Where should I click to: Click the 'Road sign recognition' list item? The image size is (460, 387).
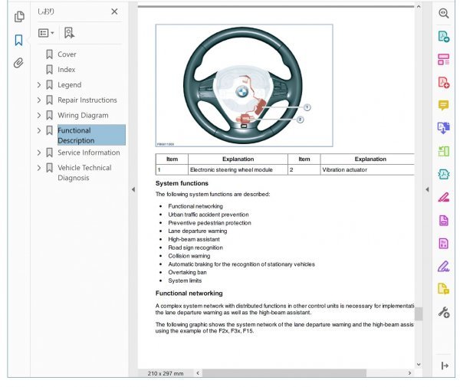(x=195, y=248)
